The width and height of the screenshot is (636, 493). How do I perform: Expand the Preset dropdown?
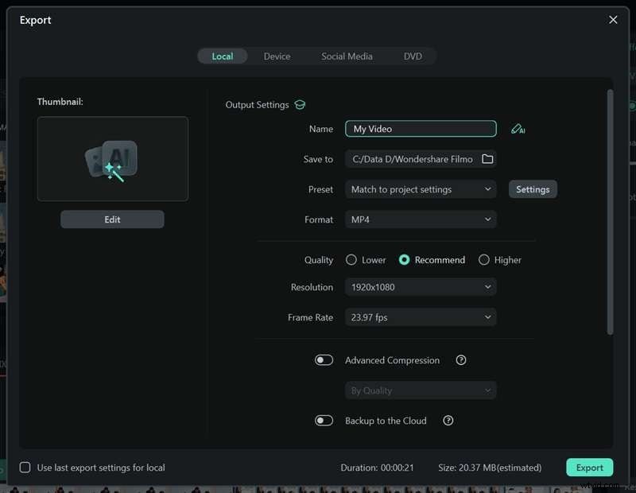tap(421, 189)
